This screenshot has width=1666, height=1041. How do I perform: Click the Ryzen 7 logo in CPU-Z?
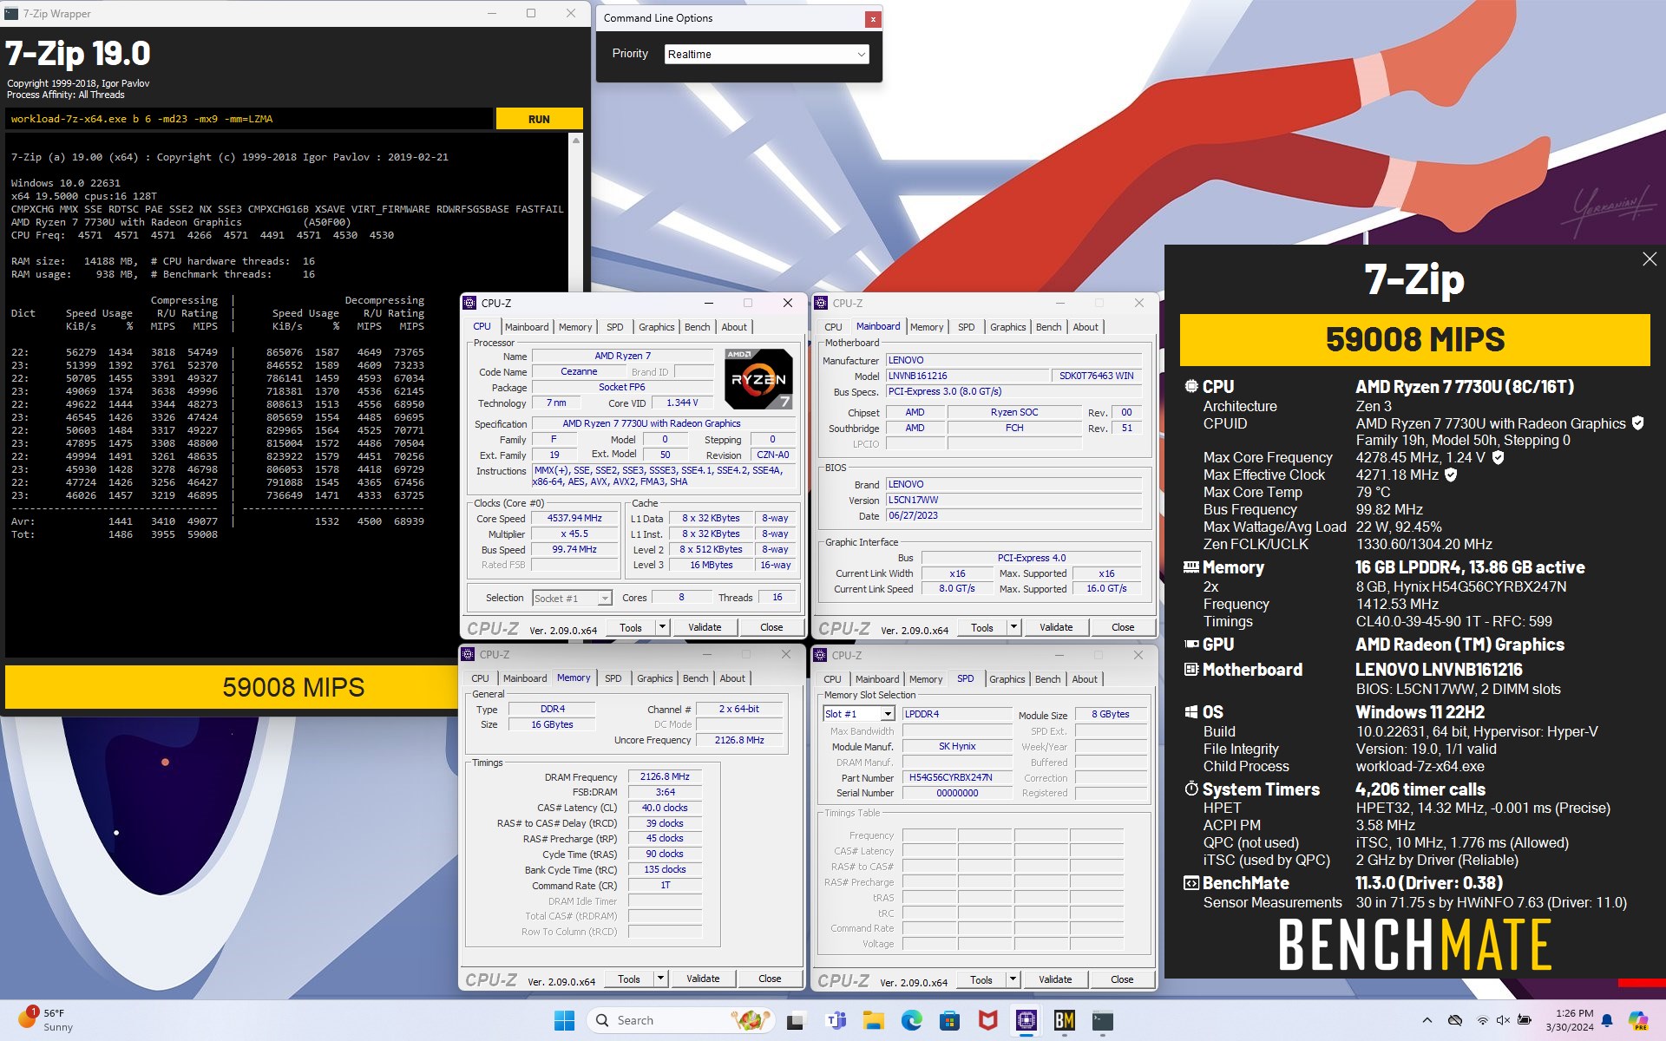(x=758, y=378)
